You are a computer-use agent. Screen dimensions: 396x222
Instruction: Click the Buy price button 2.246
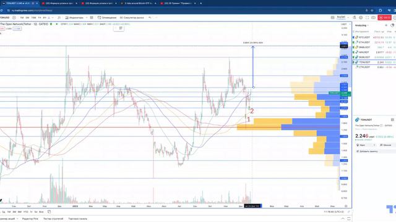17,29
